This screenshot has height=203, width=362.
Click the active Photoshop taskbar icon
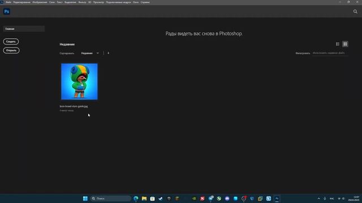(277, 198)
